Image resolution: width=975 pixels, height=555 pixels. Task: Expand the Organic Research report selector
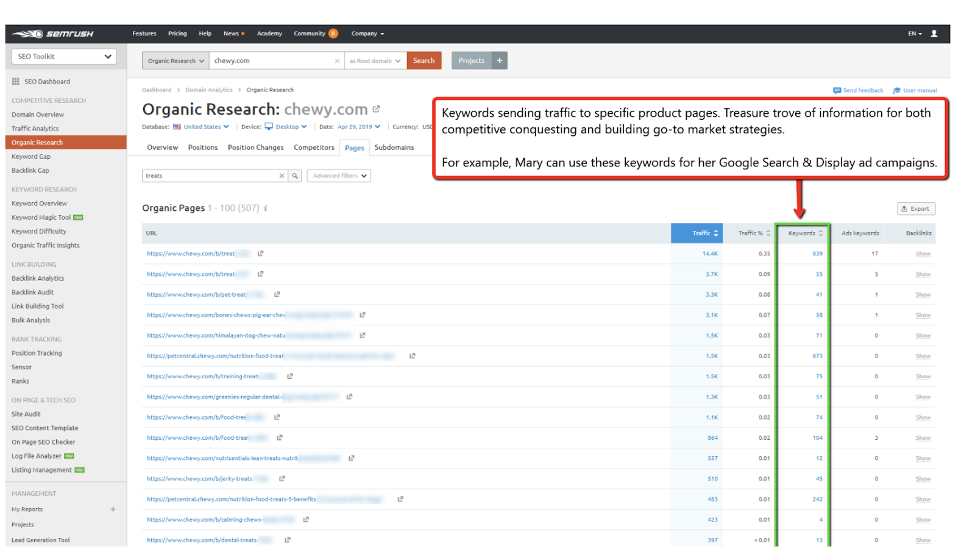(175, 61)
